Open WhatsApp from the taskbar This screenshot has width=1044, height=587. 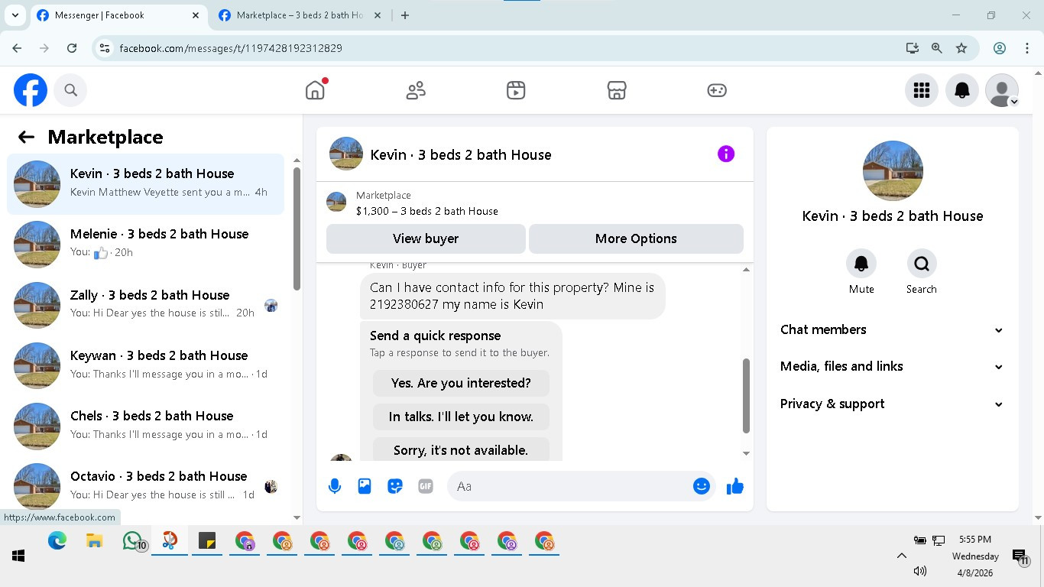click(x=133, y=541)
